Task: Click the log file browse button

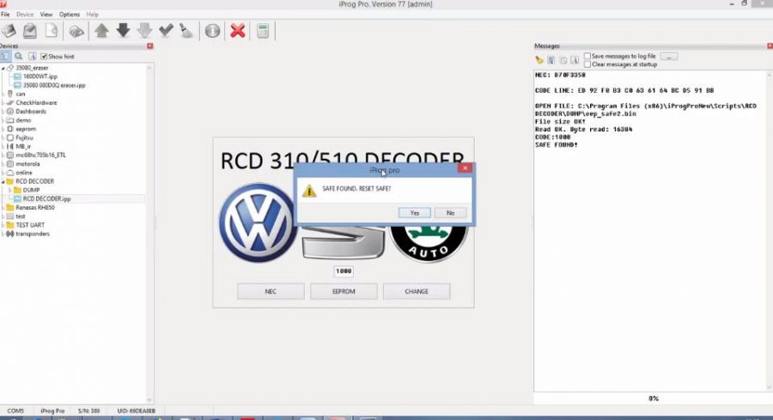Action: pyautogui.click(x=669, y=57)
